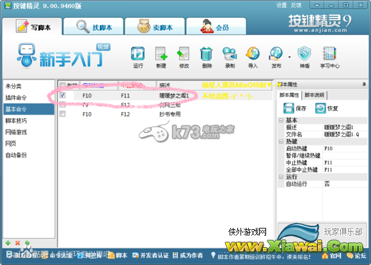Click the 保存 (Save) floppy disk icon
Screen dimensions: 371x265
coord(288,108)
